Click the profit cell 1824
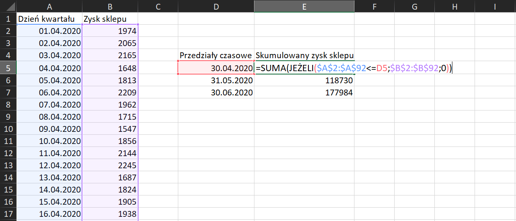516x221 pixels. [110, 190]
